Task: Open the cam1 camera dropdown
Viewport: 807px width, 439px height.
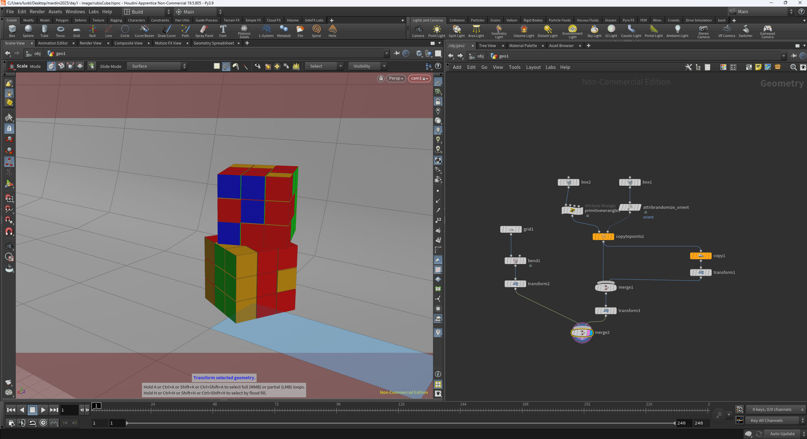Action: 419,78
